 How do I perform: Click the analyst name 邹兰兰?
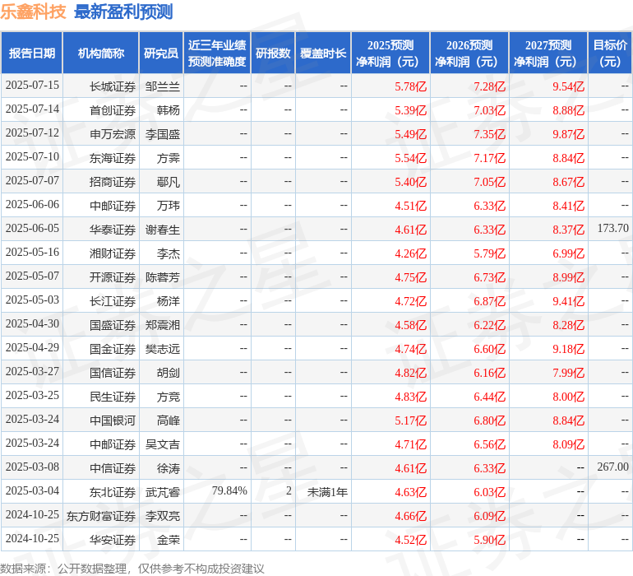click(x=162, y=86)
